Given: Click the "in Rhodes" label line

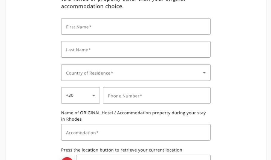Looking at the screenshot, I should (71, 119).
